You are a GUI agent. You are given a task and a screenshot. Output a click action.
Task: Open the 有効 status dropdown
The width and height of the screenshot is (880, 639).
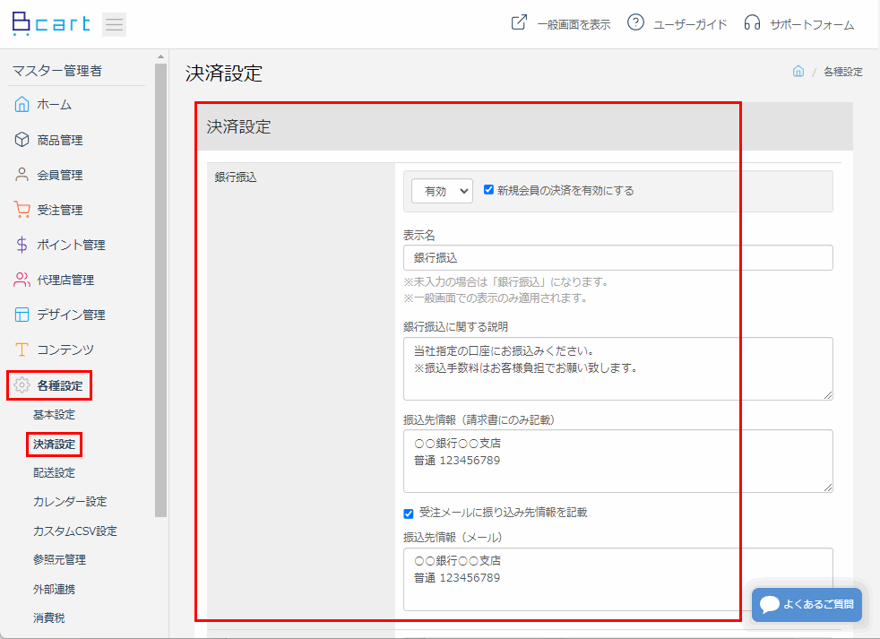coord(443,191)
